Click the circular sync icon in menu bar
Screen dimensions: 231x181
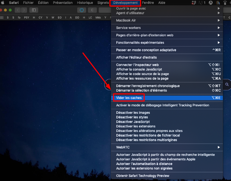(211, 2)
